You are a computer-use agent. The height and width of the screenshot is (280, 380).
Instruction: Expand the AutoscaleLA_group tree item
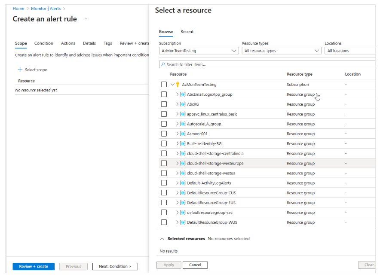tap(177, 124)
